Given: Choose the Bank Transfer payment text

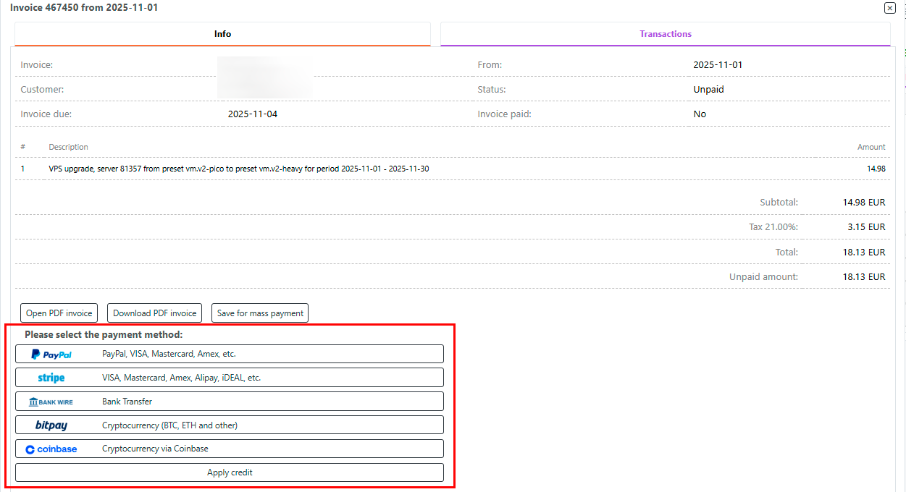Looking at the screenshot, I should click(x=127, y=402).
